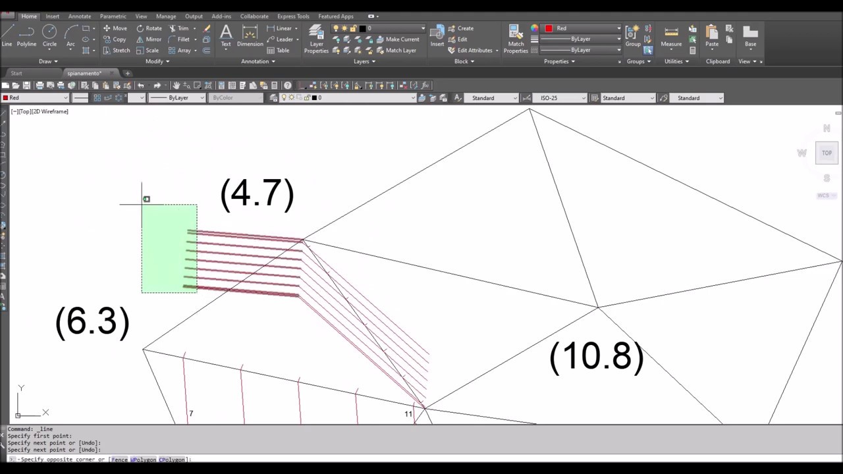This screenshot has height=474, width=843.
Task: Click Make Current layer button
Action: point(398,39)
